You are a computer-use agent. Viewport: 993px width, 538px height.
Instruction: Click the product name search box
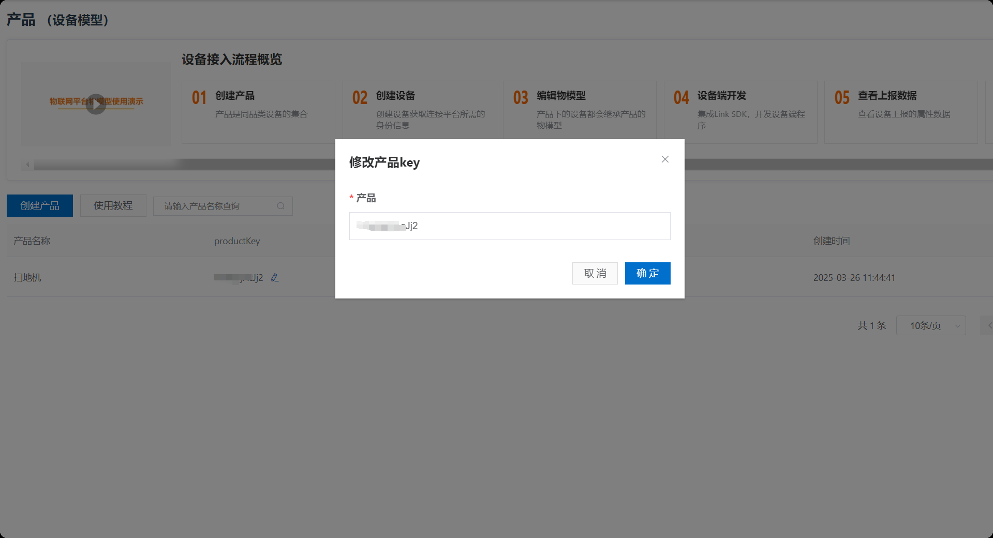click(x=223, y=206)
